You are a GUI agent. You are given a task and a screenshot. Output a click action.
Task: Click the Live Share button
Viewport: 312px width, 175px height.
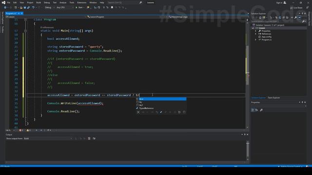coord(296,8)
